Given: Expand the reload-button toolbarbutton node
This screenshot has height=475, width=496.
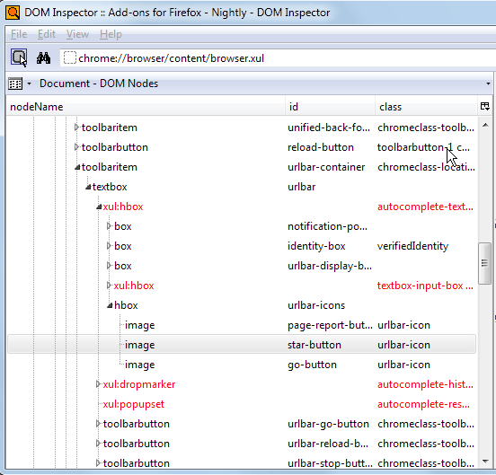Looking at the screenshot, I should (x=76, y=147).
